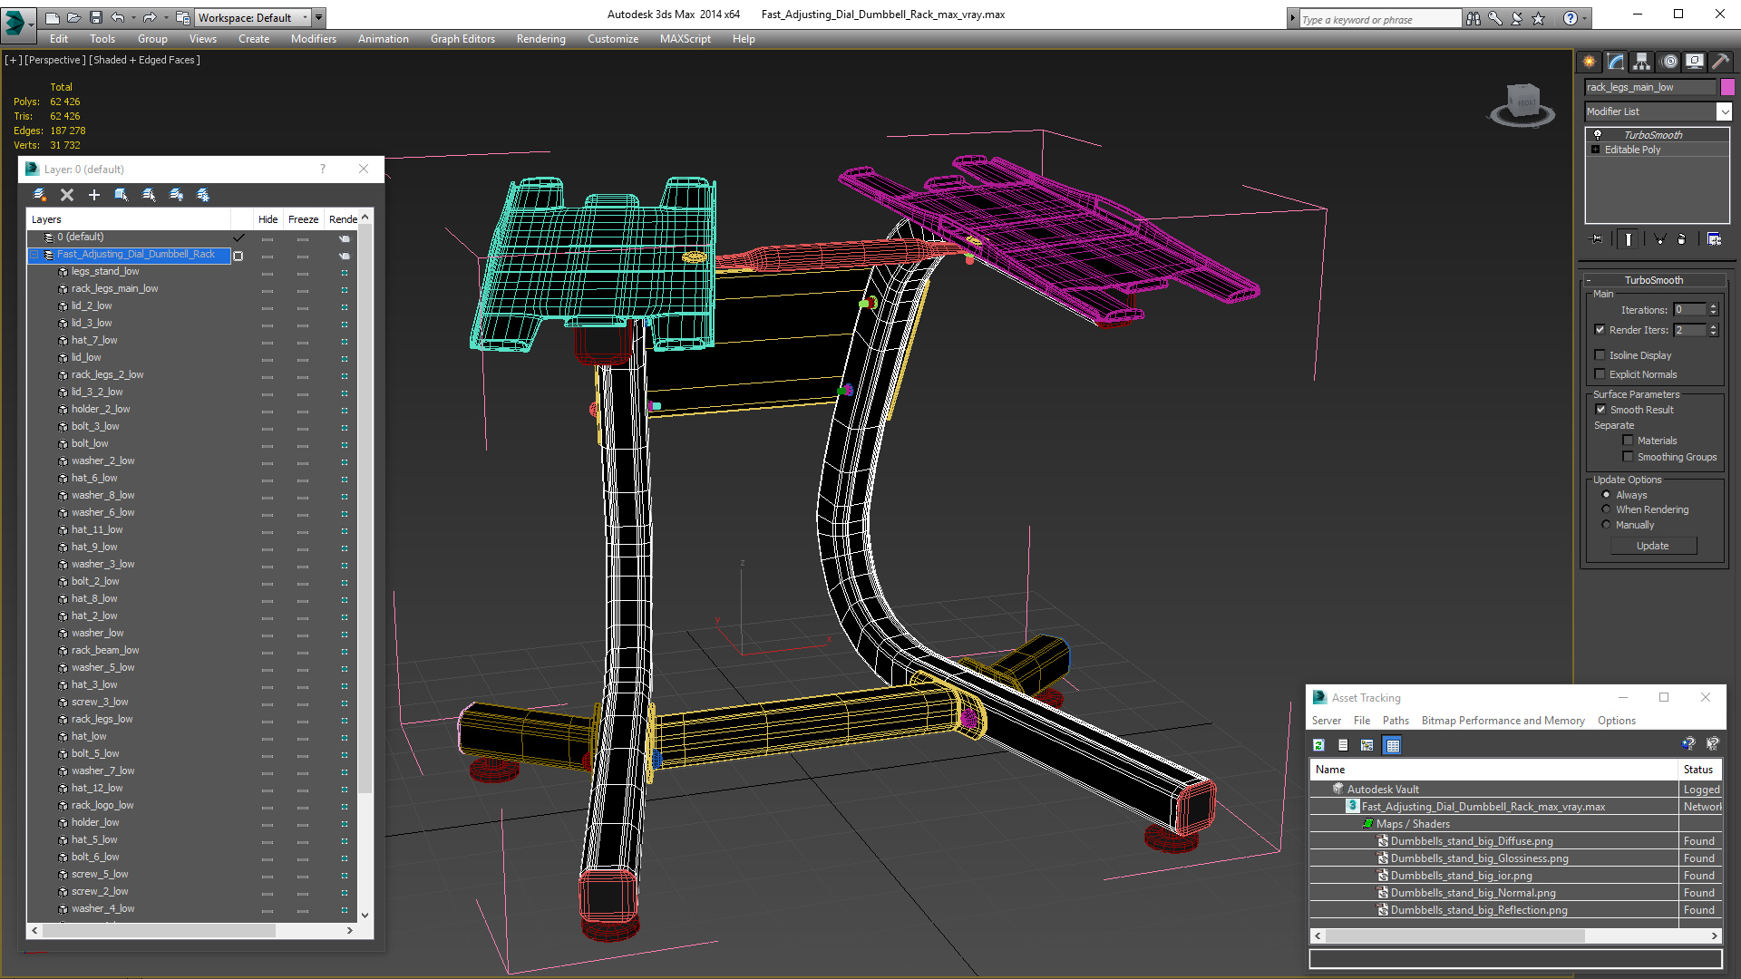Enable Separate by Smoothing Groups checkbox

tap(1628, 457)
